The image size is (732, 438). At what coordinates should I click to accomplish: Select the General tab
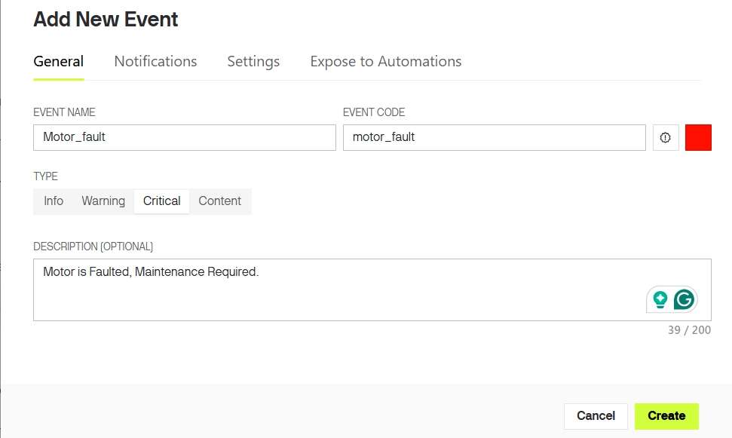[x=58, y=62]
